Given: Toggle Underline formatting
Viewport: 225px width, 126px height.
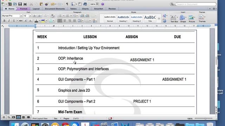Looking at the screenshot, I should (x=14, y=21).
